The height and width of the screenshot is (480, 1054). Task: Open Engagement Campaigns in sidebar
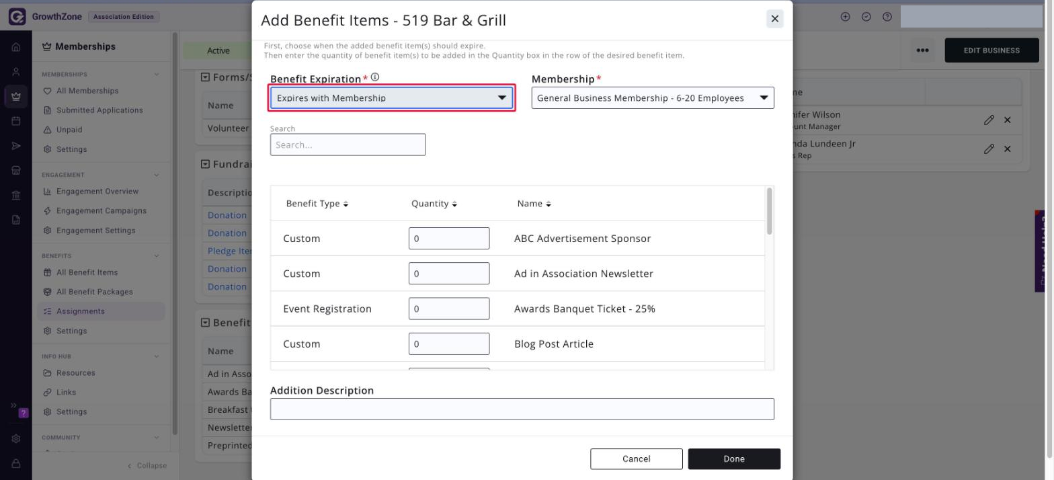tap(102, 211)
